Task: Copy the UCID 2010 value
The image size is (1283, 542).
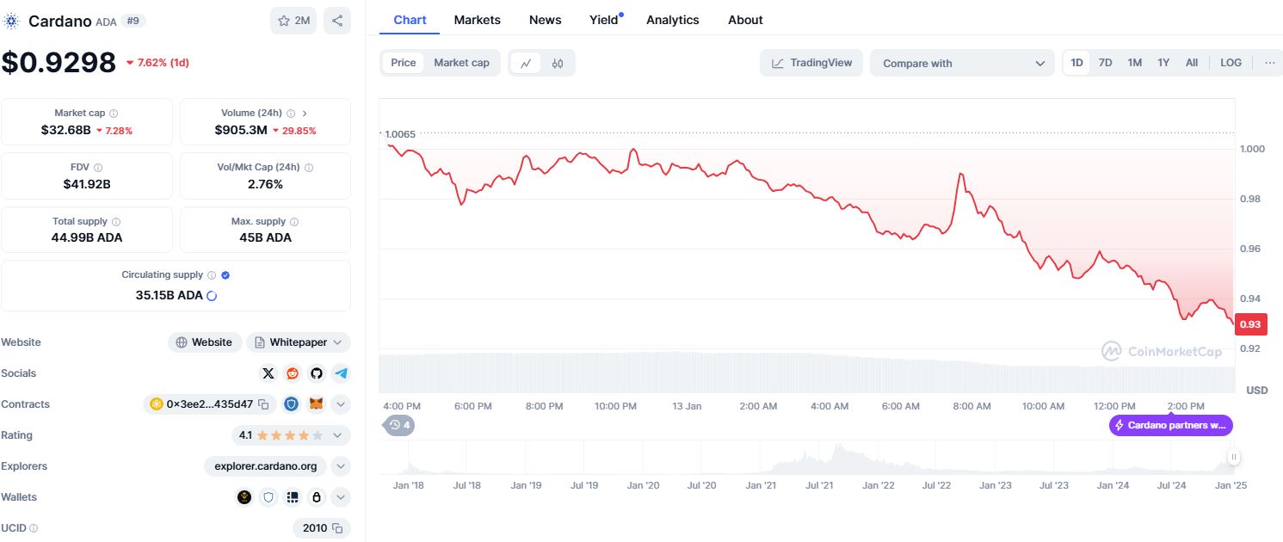Action: pos(337,528)
